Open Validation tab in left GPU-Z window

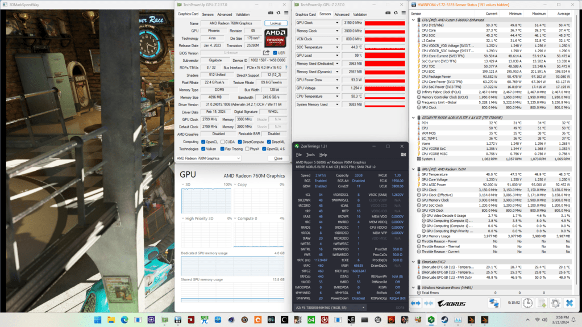243,14
